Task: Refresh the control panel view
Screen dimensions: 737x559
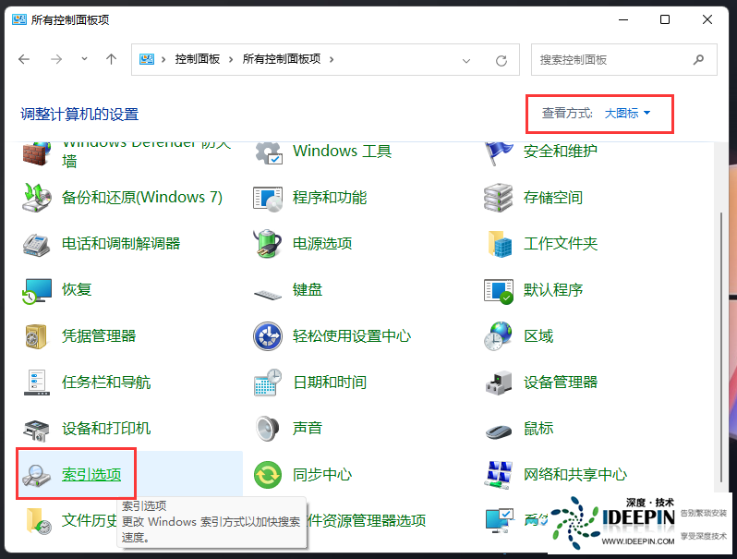Action: [x=501, y=61]
